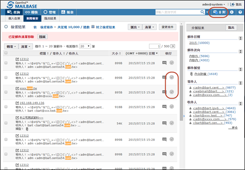Click the 內含附檔 (1618) link
The width and height of the screenshot is (245, 170).
tap(206, 74)
